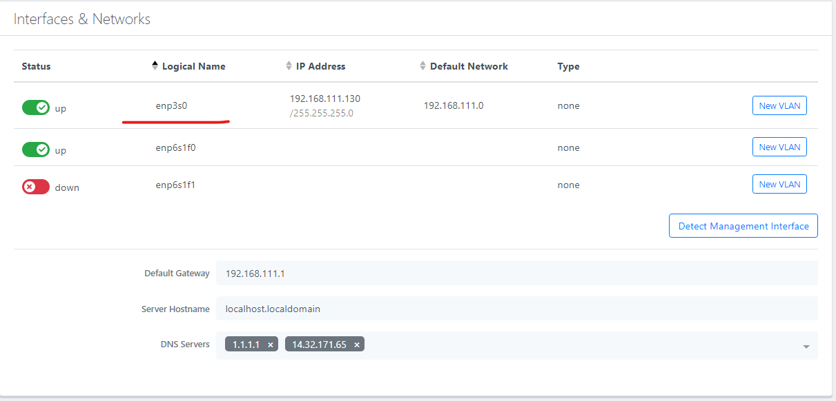Edit the Default Gateway field
The width and height of the screenshot is (836, 401).
(516, 274)
